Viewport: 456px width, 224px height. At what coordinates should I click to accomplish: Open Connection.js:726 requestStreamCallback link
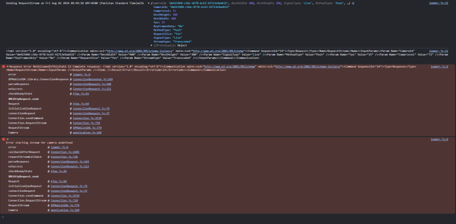64,157
